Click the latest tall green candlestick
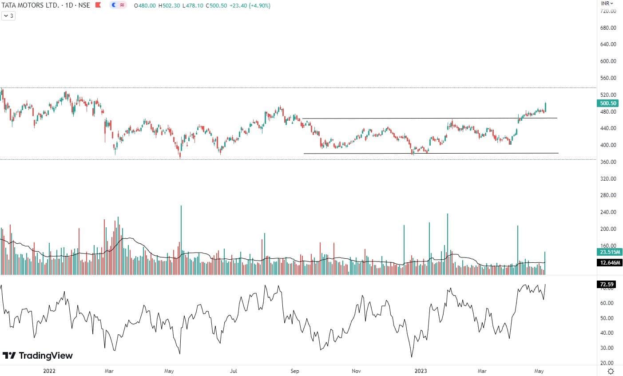This screenshot has width=623, height=376. click(545, 107)
